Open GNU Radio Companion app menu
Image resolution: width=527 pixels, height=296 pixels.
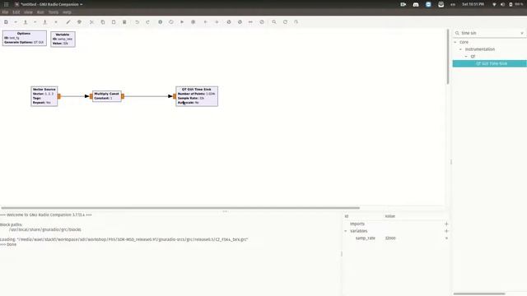[x=49, y=4]
